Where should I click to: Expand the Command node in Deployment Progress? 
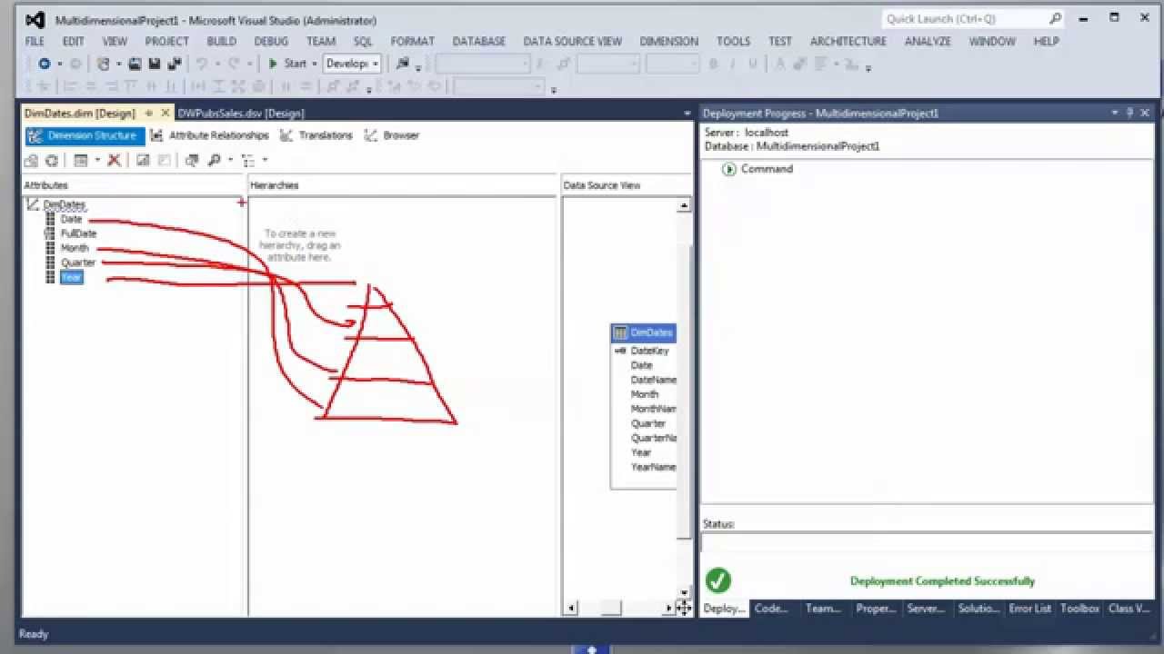coord(728,169)
